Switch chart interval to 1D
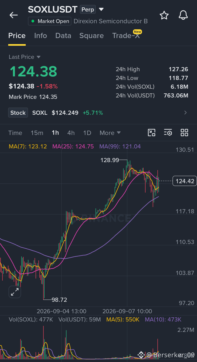 (87, 133)
